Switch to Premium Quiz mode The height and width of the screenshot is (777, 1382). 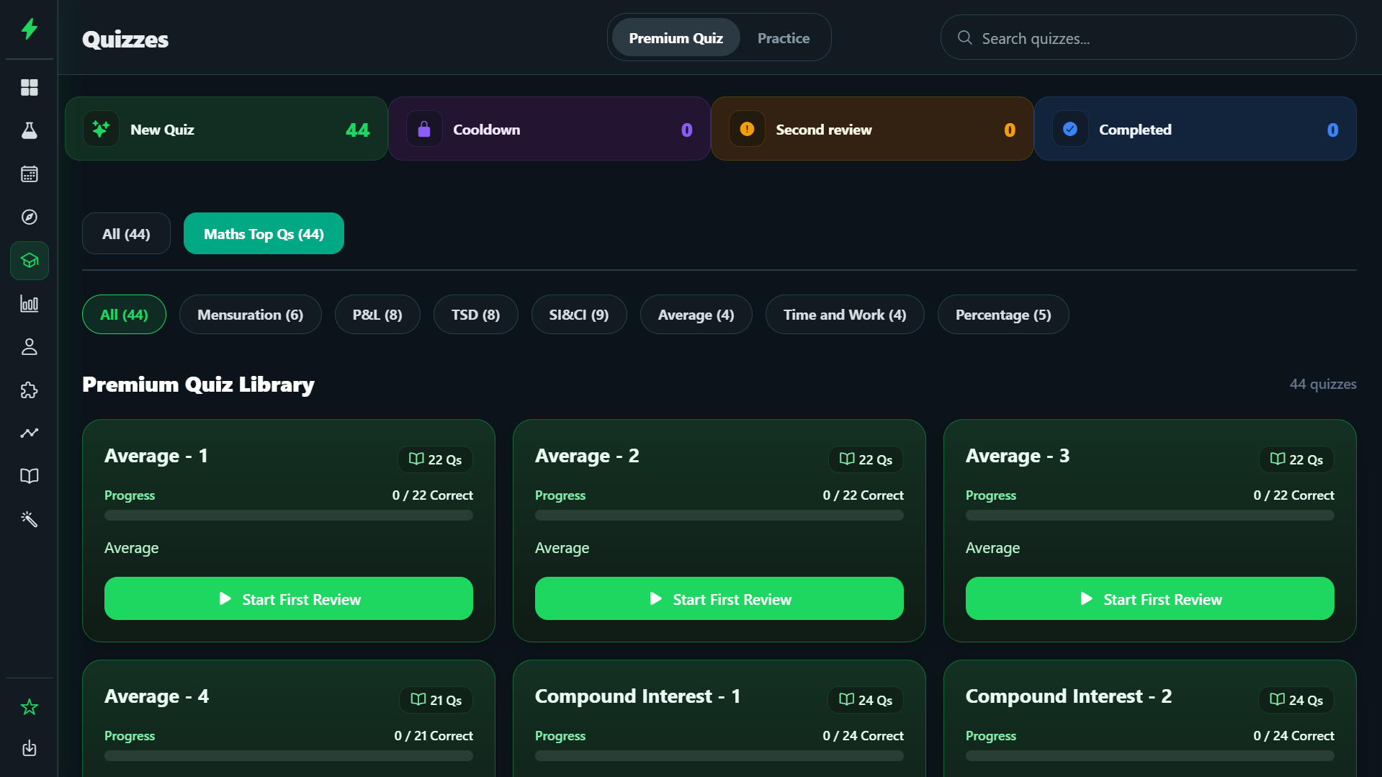coord(676,38)
